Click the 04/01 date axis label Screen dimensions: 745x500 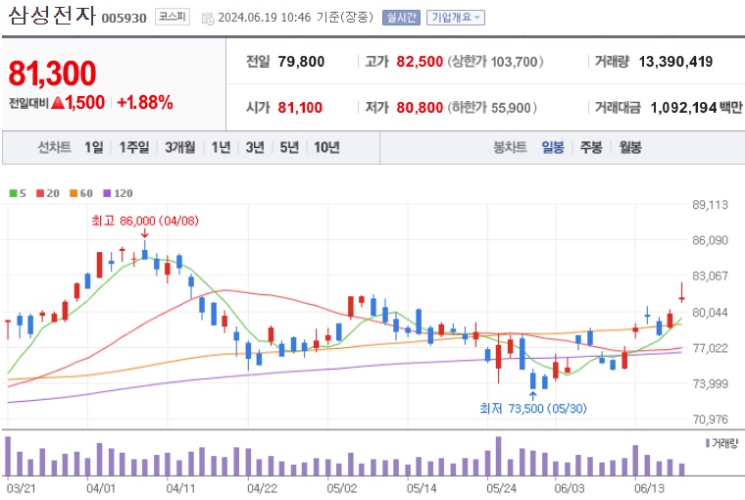(x=101, y=488)
